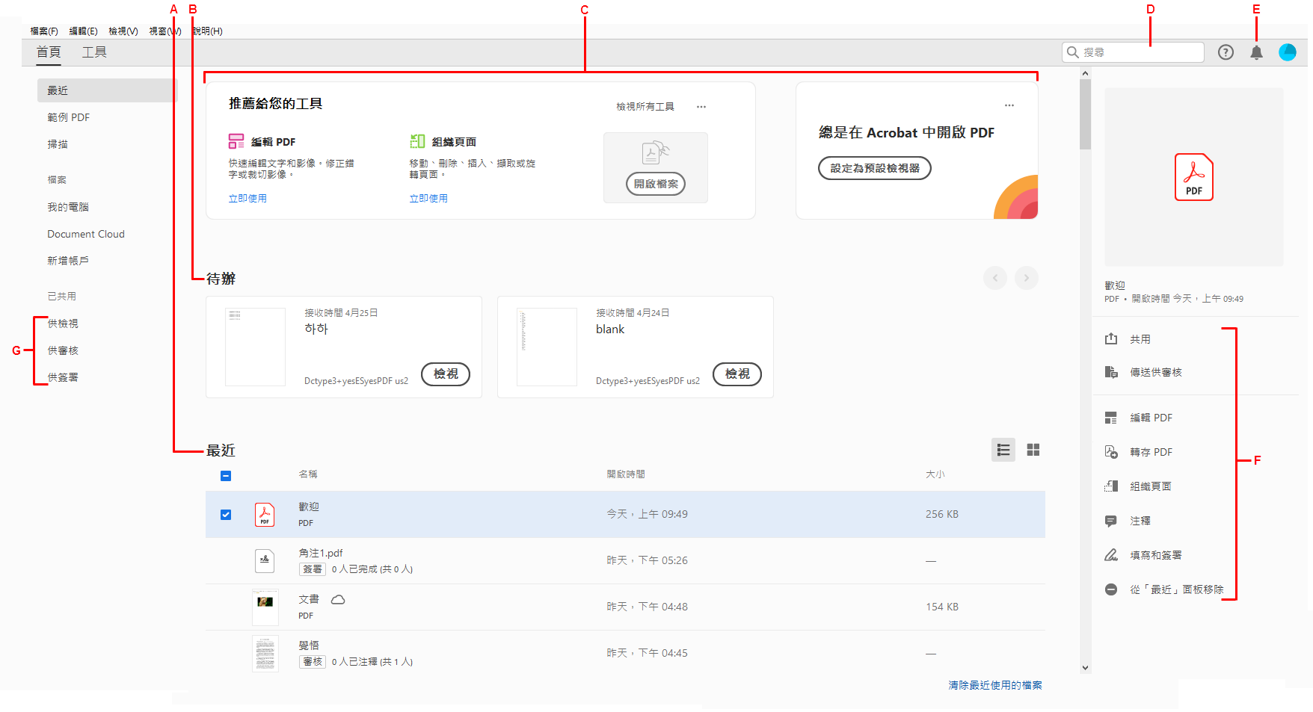Click the search magnifier icon
This screenshot has height=712, width=1313.
click(1073, 52)
